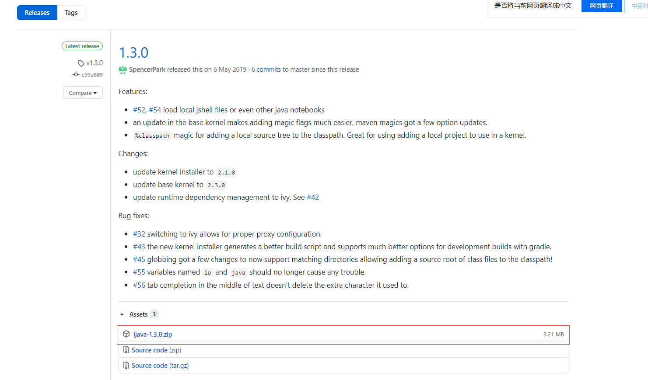Viewport: 648px width, 380px height.
Task: Select the Releases tab
Action: 37,13
